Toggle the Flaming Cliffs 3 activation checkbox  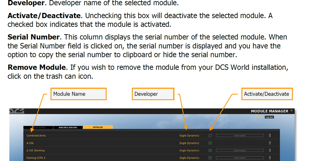[210, 158]
